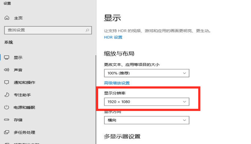The height and width of the screenshot is (144, 251).
Task: Click the 更改文本、应用等项目的大小 label
Action: tap(132, 65)
